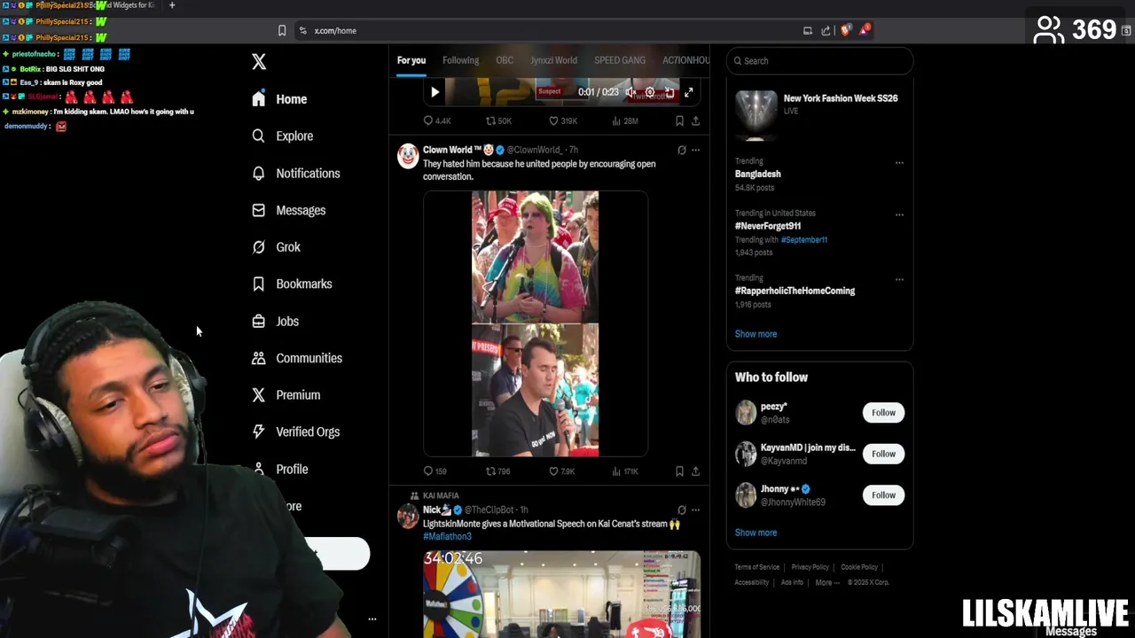Follow KayvanMD
The height and width of the screenshot is (638, 1135).
(883, 454)
